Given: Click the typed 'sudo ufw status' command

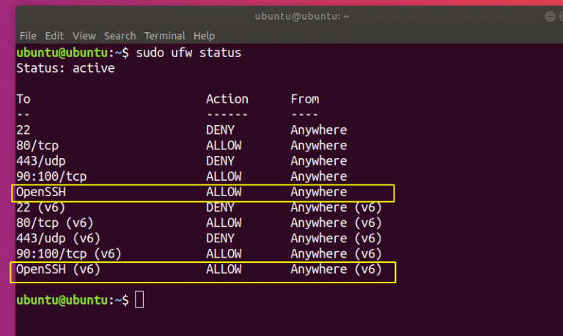Looking at the screenshot, I should pos(188,53).
